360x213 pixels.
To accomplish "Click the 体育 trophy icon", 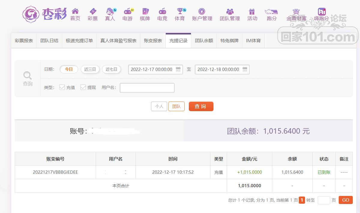I will click(x=180, y=12).
